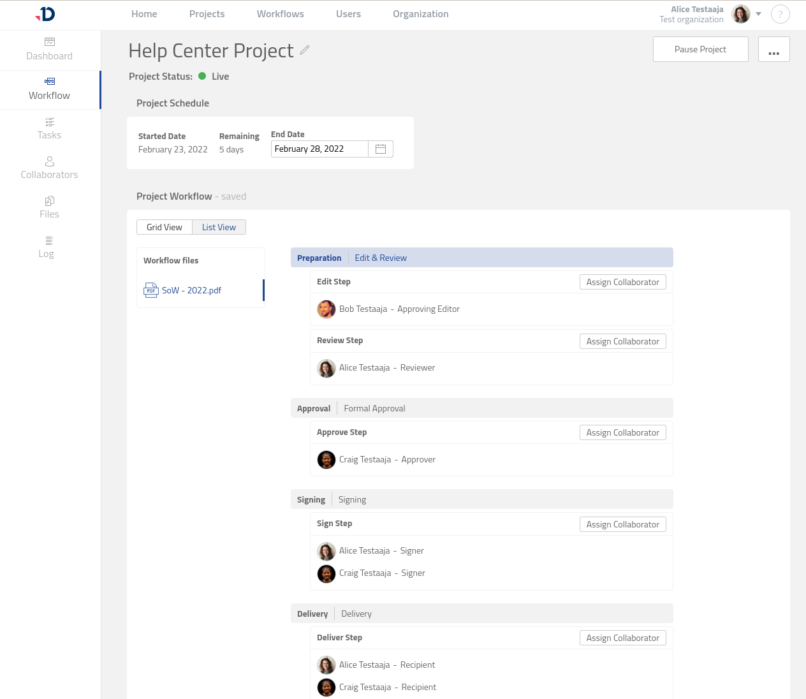Click the pencil icon to rename project
The height and width of the screenshot is (699, 806).
pos(305,50)
